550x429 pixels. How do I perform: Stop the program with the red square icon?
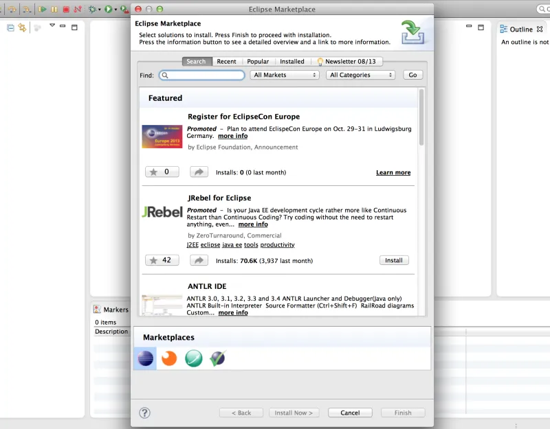point(66,9)
